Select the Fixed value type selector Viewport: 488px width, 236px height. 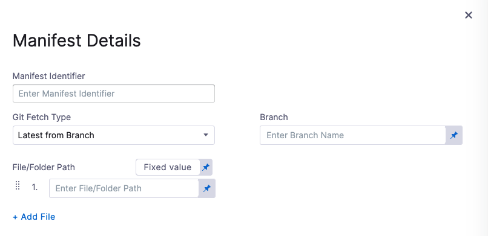point(168,167)
